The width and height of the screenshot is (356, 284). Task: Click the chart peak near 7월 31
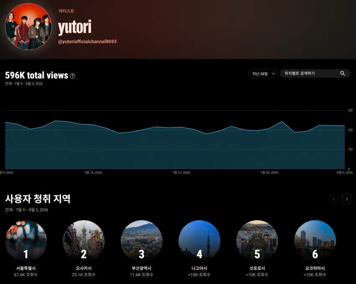pyautogui.click(x=282, y=122)
